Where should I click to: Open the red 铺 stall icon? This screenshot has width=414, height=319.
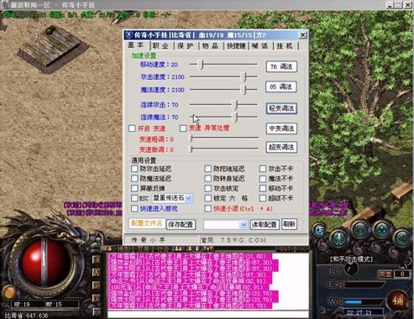[397, 300]
